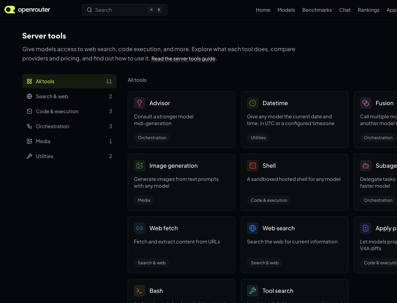Click the All tools grid icon

point(29,81)
